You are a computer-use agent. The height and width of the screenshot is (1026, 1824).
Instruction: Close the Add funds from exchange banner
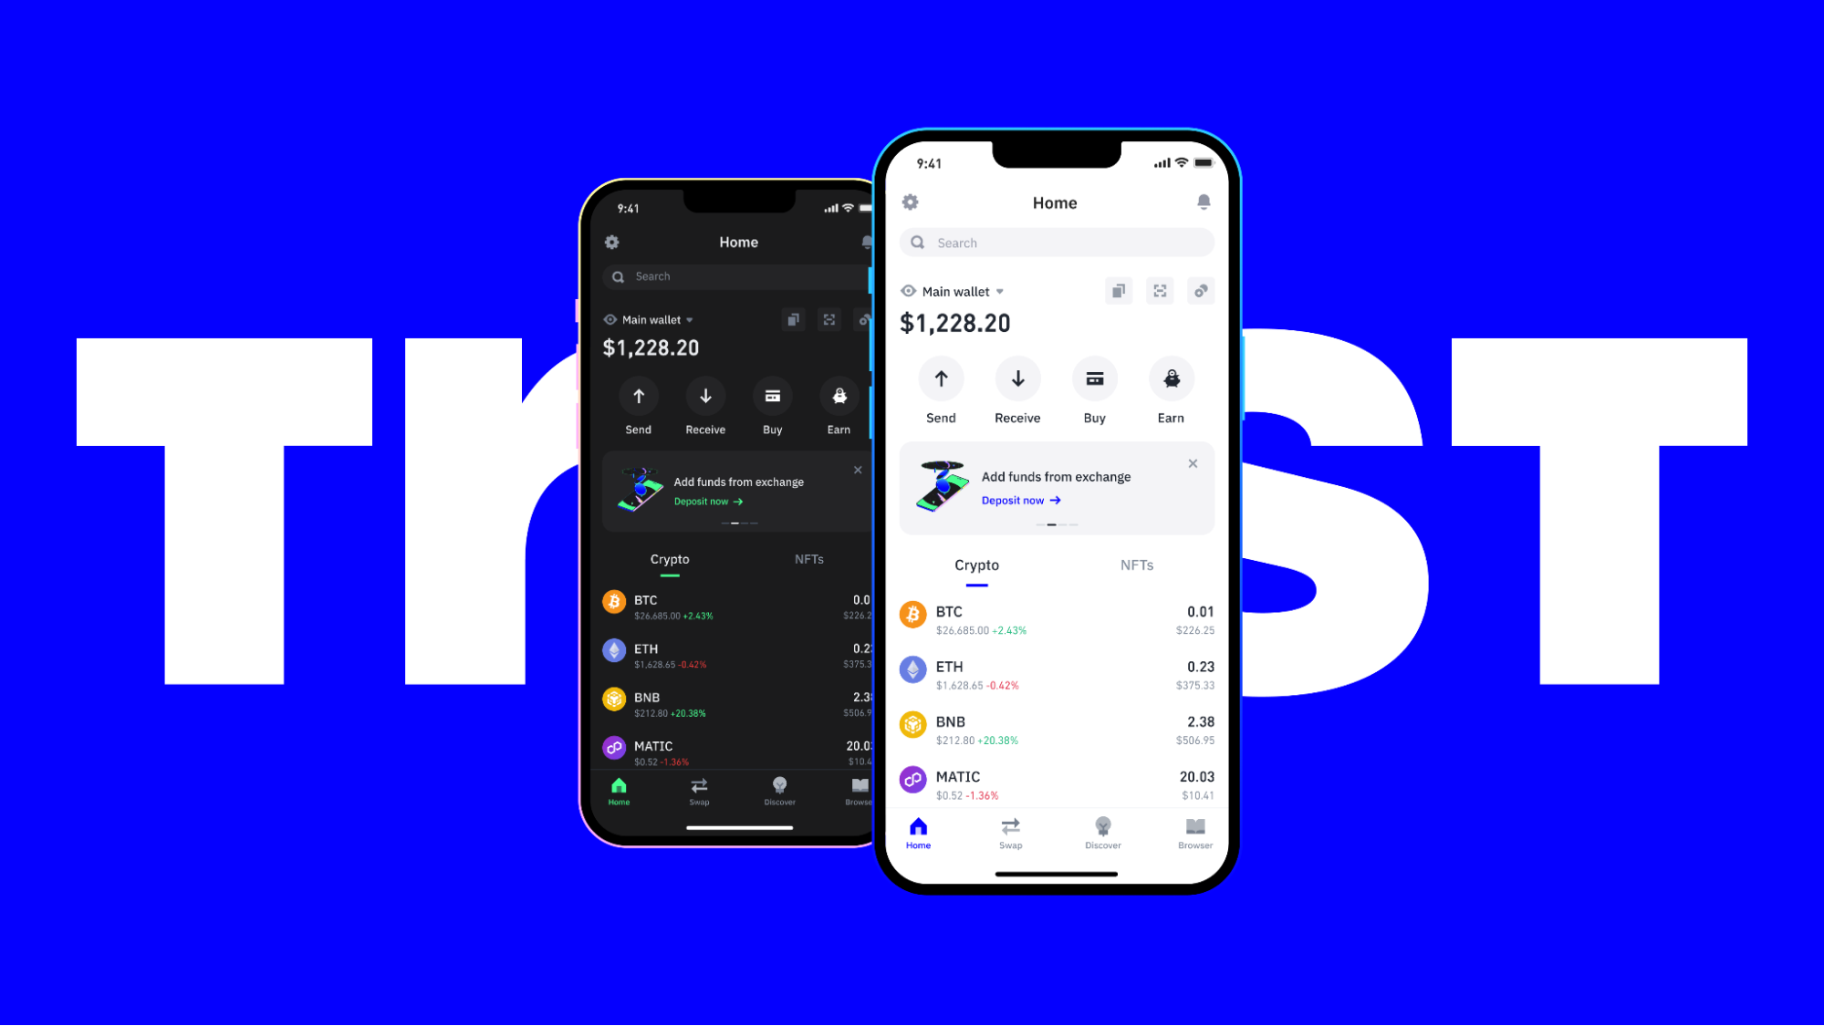tap(1193, 463)
